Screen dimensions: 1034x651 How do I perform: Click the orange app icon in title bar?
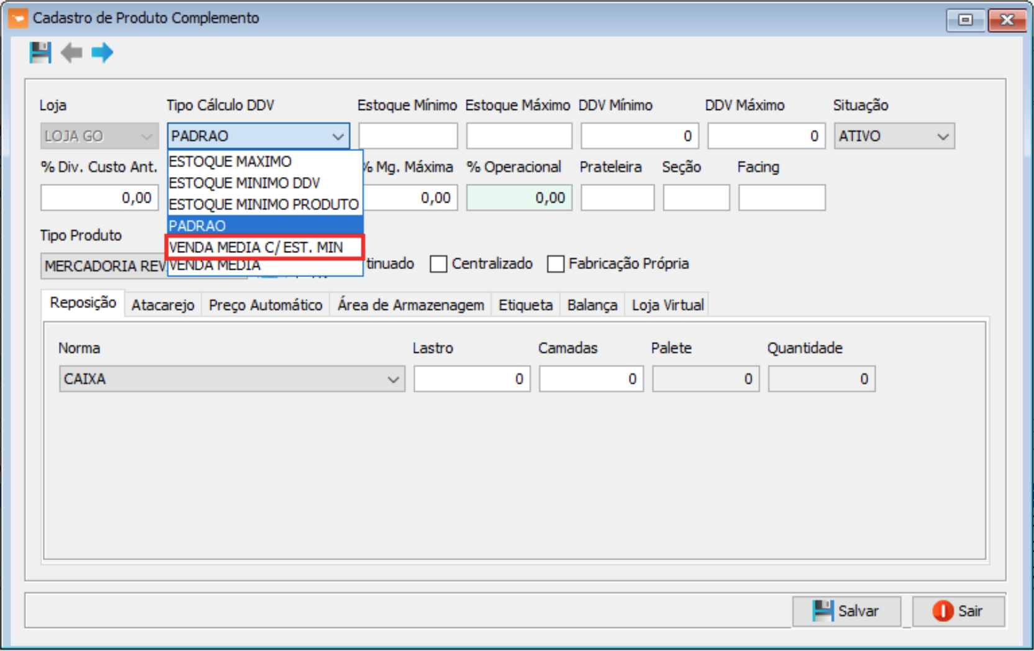coord(18,18)
